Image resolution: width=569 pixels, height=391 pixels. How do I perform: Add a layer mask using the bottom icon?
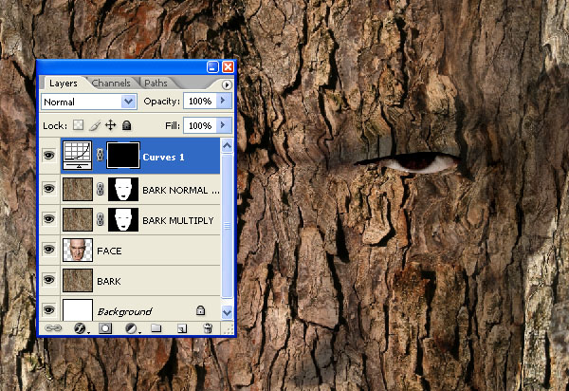(104, 327)
